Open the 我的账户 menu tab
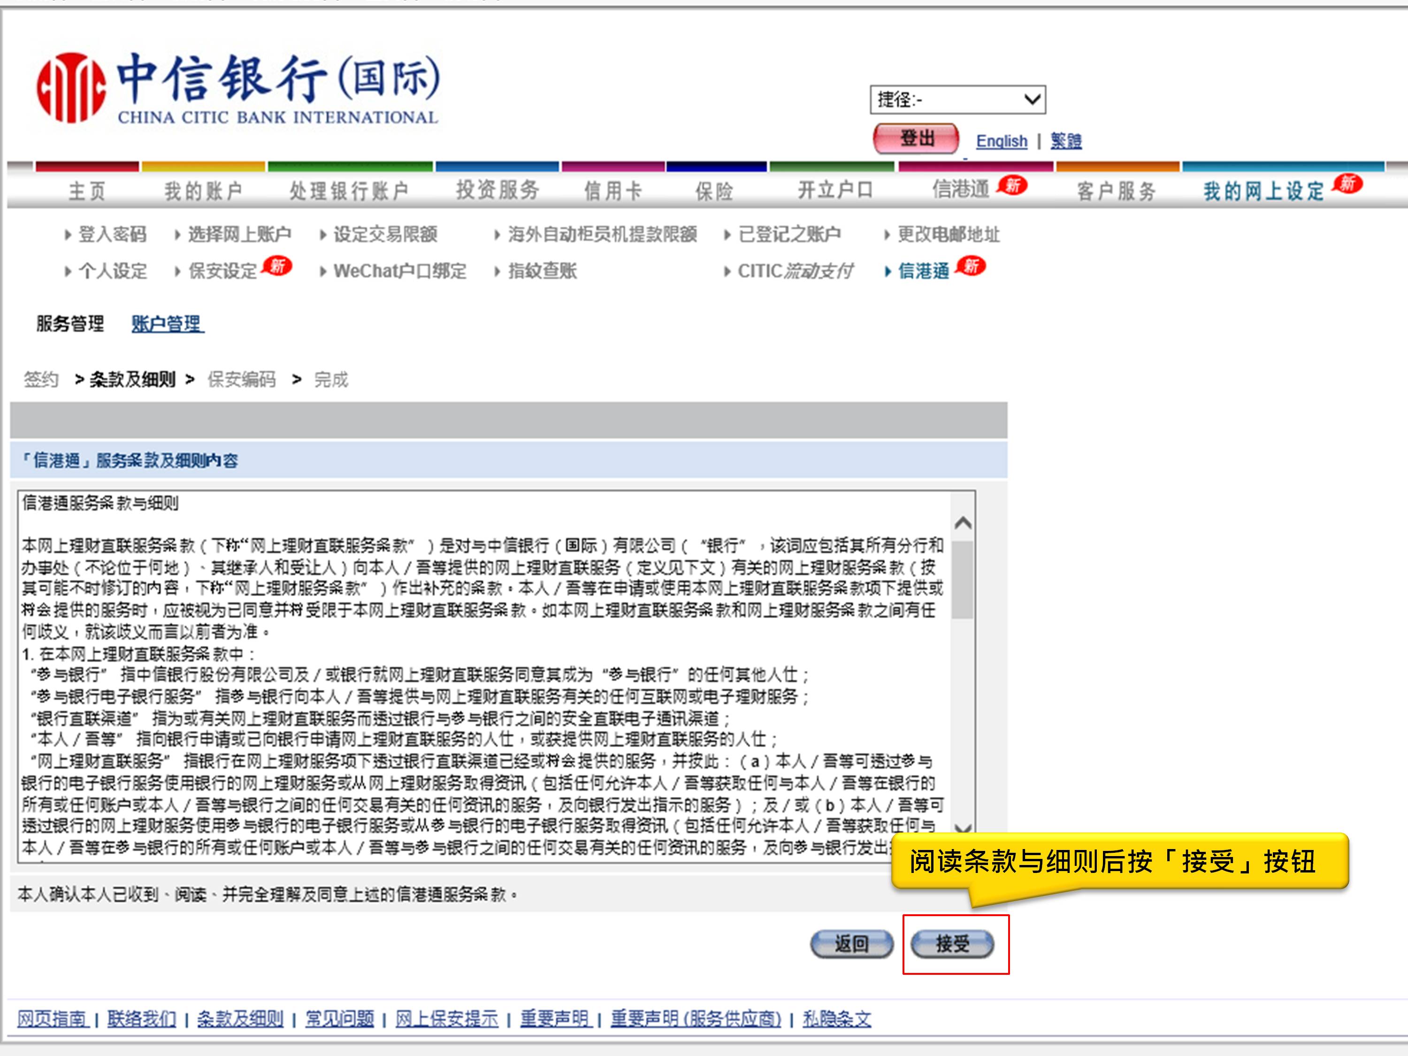 click(203, 191)
